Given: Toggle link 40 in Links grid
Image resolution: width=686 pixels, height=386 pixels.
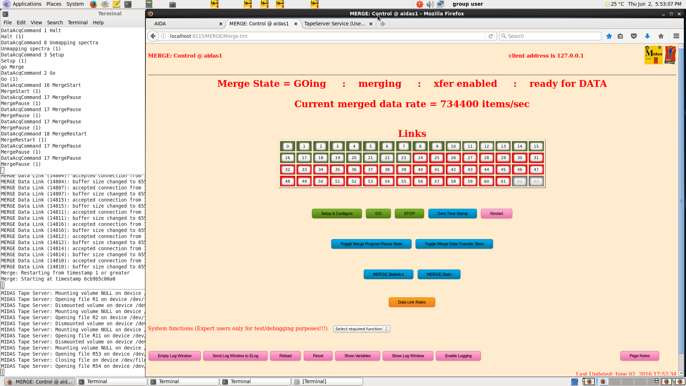Looking at the screenshot, I should click(420, 170).
